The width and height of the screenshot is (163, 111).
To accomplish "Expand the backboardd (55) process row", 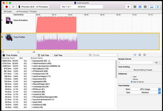I will coord(32,61).
